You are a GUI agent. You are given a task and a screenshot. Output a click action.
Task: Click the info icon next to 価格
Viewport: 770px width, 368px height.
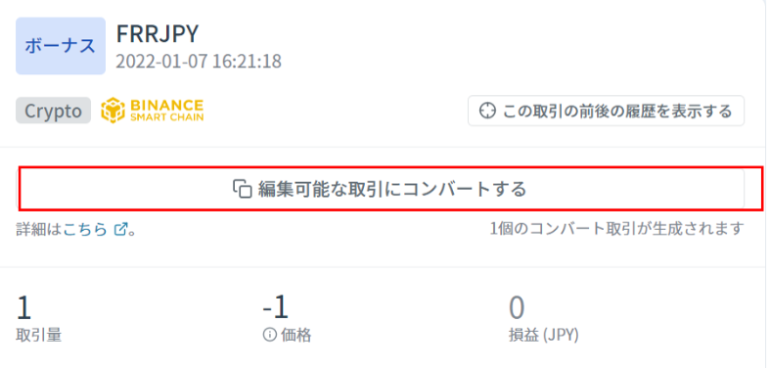(x=269, y=335)
